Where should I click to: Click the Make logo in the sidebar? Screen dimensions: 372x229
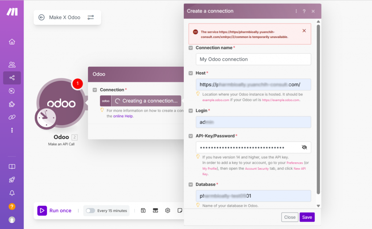tap(12, 12)
